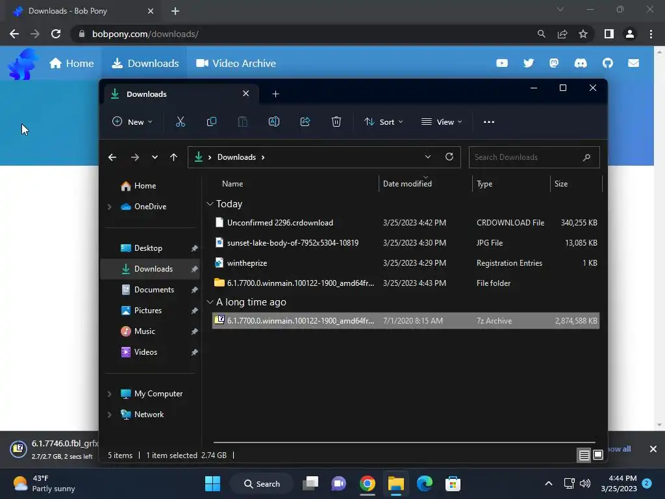Screen dimensions: 665x499
Task: Click in the Search Downloads field
Action: (x=534, y=157)
